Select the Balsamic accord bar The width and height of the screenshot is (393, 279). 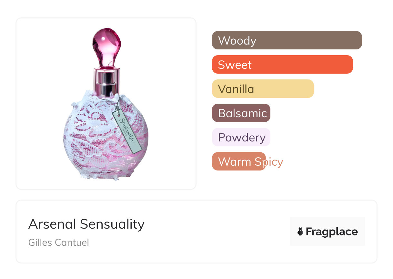(x=241, y=113)
